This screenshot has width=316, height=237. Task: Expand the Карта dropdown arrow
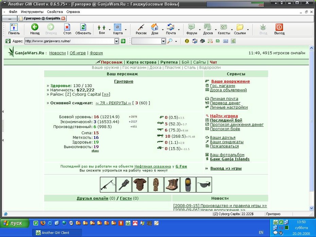click(126, 30)
